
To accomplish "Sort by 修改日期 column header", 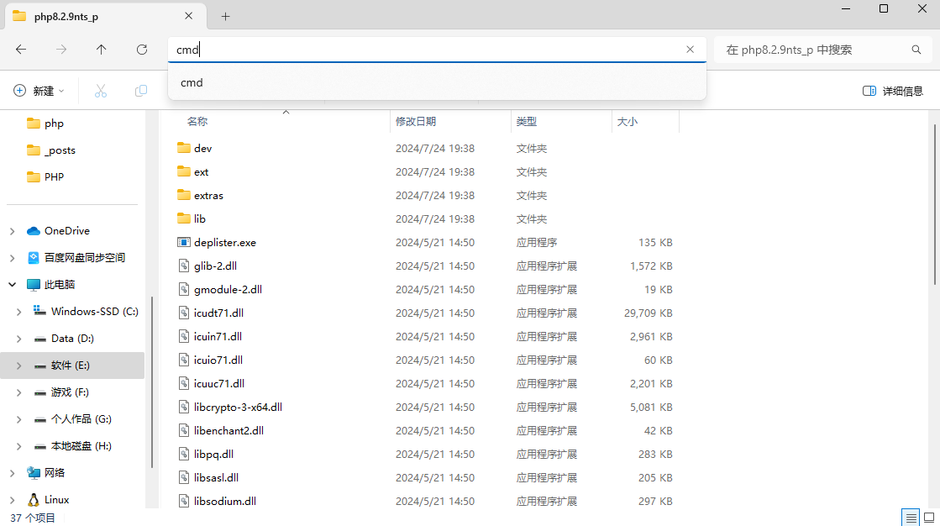I will coord(416,122).
